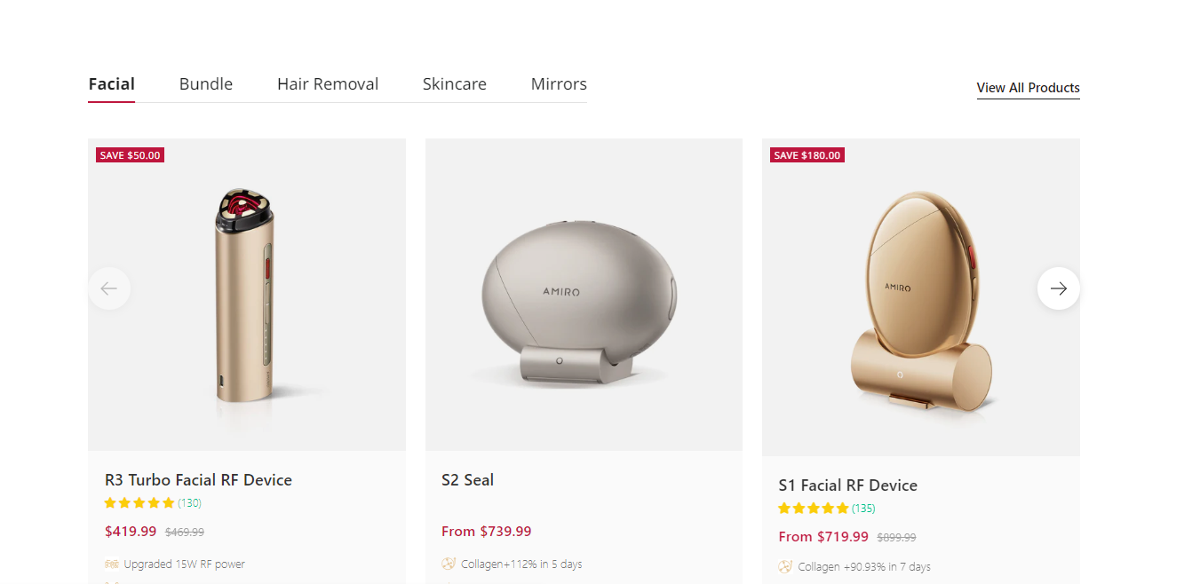Click the Collagen+112% feature icon
The height and width of the screenshot is (584, 1200).
pos(449,564)
